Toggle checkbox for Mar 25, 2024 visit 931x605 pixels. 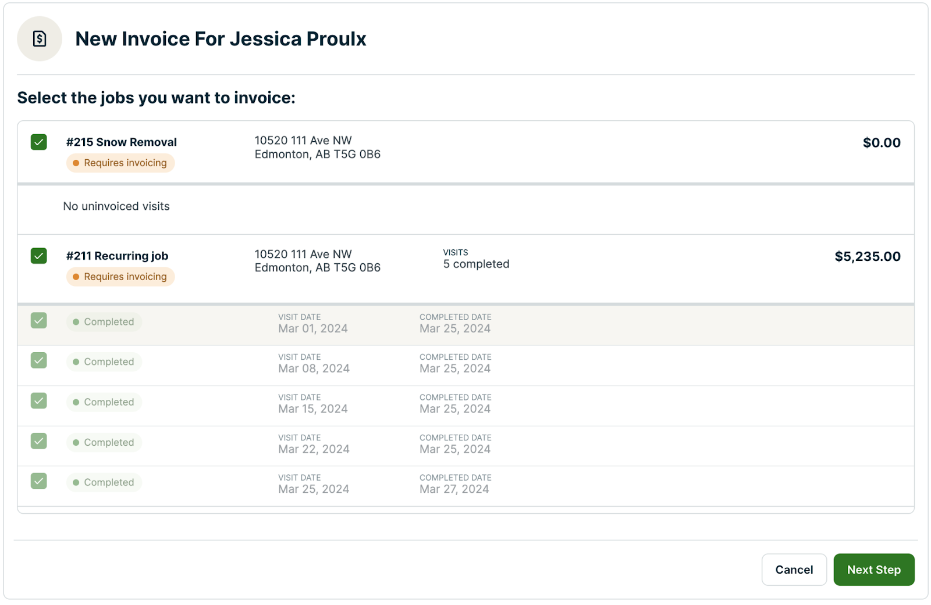pos(39,481)
